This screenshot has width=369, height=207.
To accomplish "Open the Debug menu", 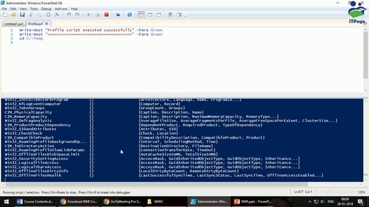I will click(x=46, y=9).
